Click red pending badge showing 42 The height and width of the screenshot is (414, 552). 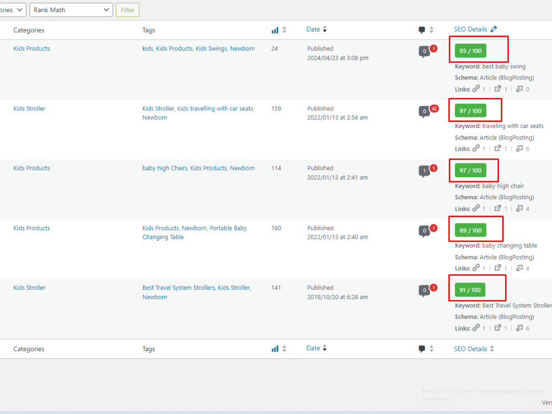434,108
